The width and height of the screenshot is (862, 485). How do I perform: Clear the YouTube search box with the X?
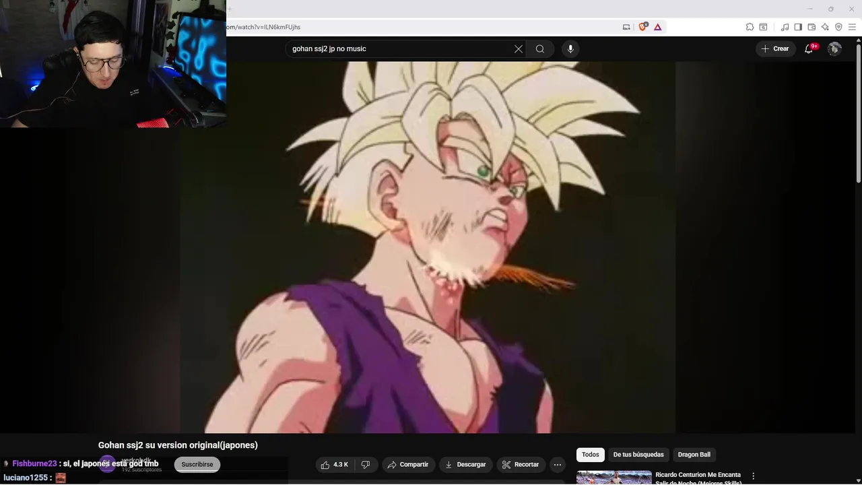point(519,48)
